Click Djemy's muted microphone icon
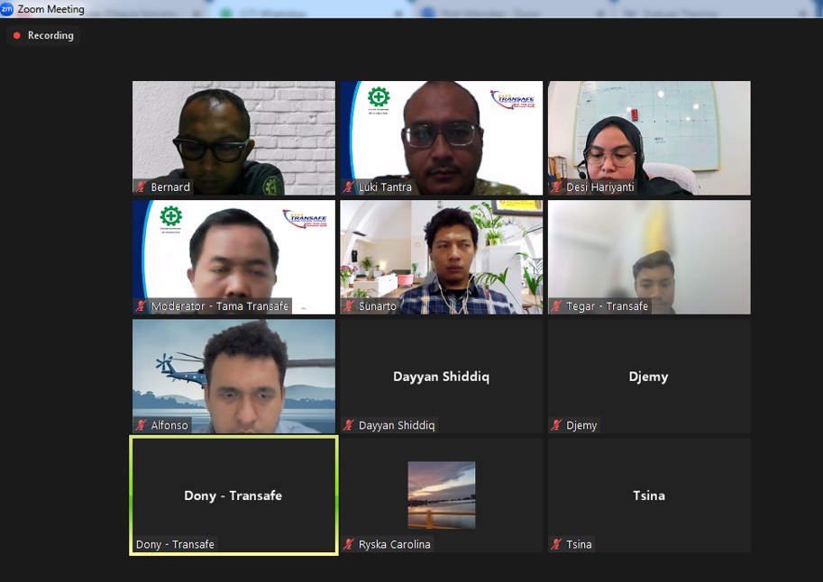This screenshot has width=823, height=582. pyautogui.click(x=557, y=425)
